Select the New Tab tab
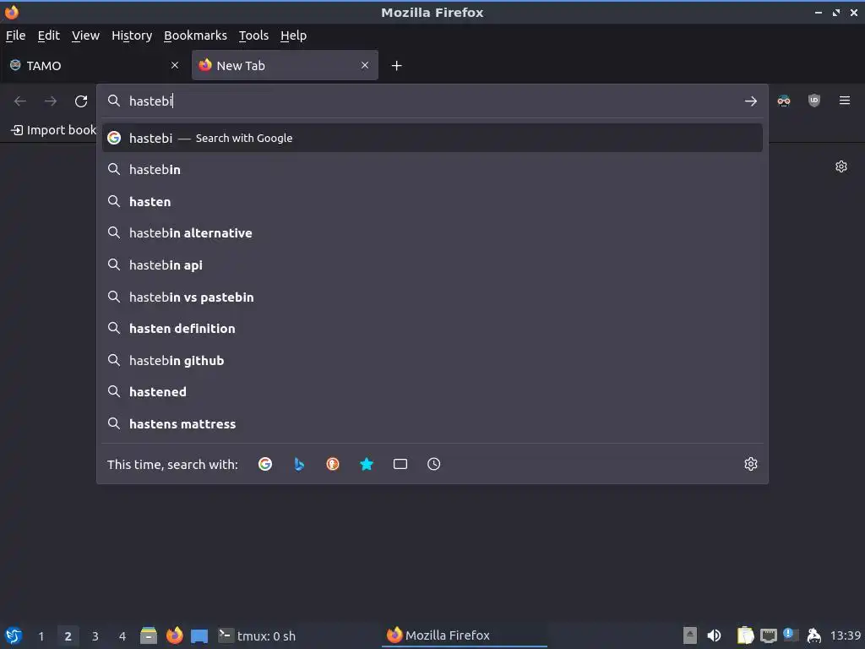This screenshot has height=649, width=865. (285, 65)
